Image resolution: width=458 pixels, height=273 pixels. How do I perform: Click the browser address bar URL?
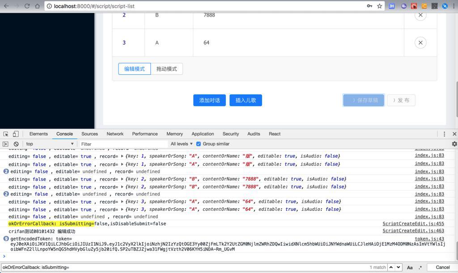pyautogui.click(x=94, y=6)
